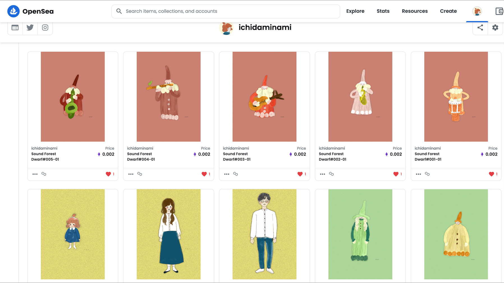The width and height of the screenshot is (504, 283).
Task: Click the link icon on Dwarf#005-01
Action: tap(44, 174)
